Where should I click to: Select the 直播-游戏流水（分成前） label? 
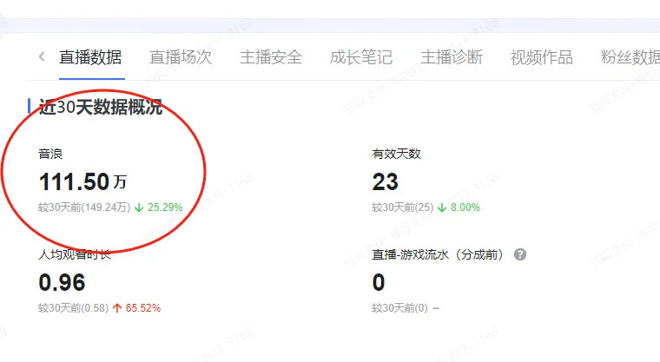coord(439,254)
